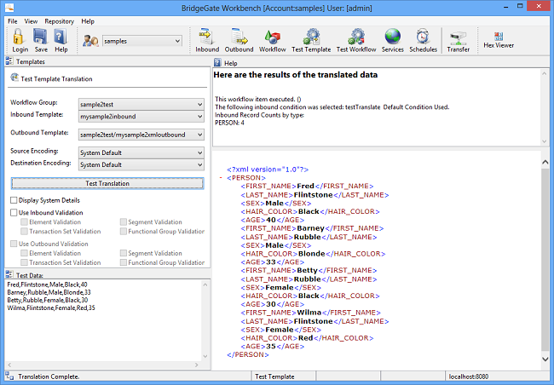
Task: Click the Fred,Flintstone test data line
Action: pos(48,284)
